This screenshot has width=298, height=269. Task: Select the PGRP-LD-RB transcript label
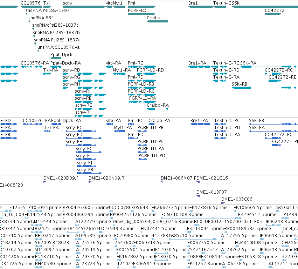pyautogui.click(x=141, y=84)
